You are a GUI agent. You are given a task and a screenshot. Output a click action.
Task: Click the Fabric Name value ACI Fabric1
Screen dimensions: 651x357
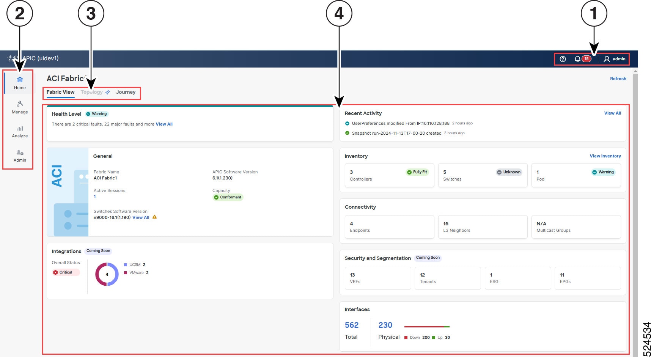(105, 178)
